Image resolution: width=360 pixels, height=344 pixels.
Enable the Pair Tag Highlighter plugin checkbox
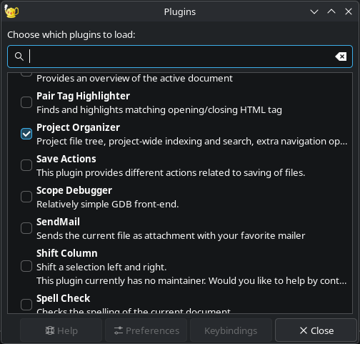coord(26,102)
